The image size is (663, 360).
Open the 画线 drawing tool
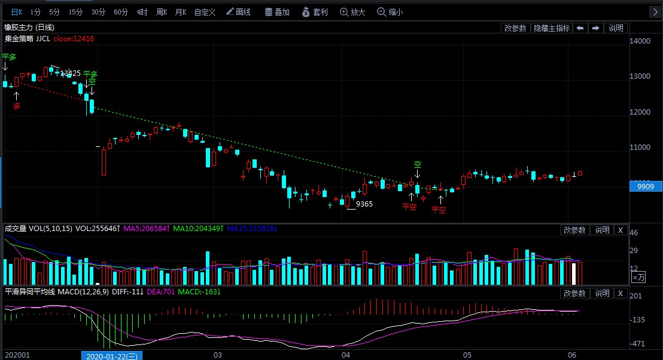(239, 12)
